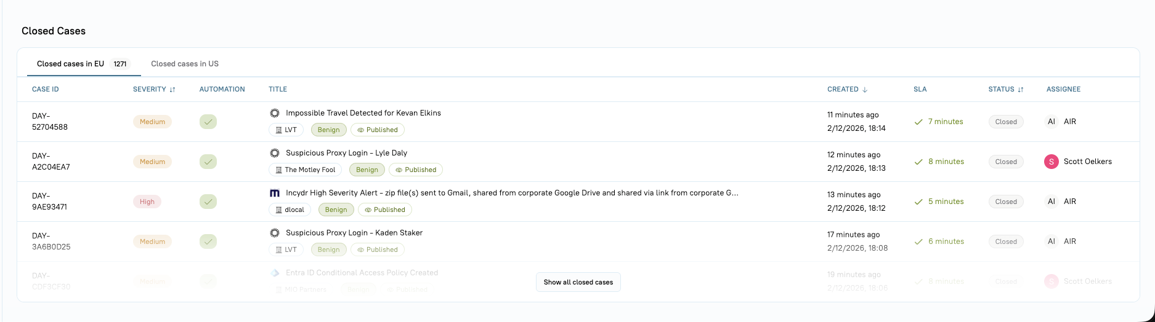
Task: Click Show all closed cases button
Action: point(578,282)
